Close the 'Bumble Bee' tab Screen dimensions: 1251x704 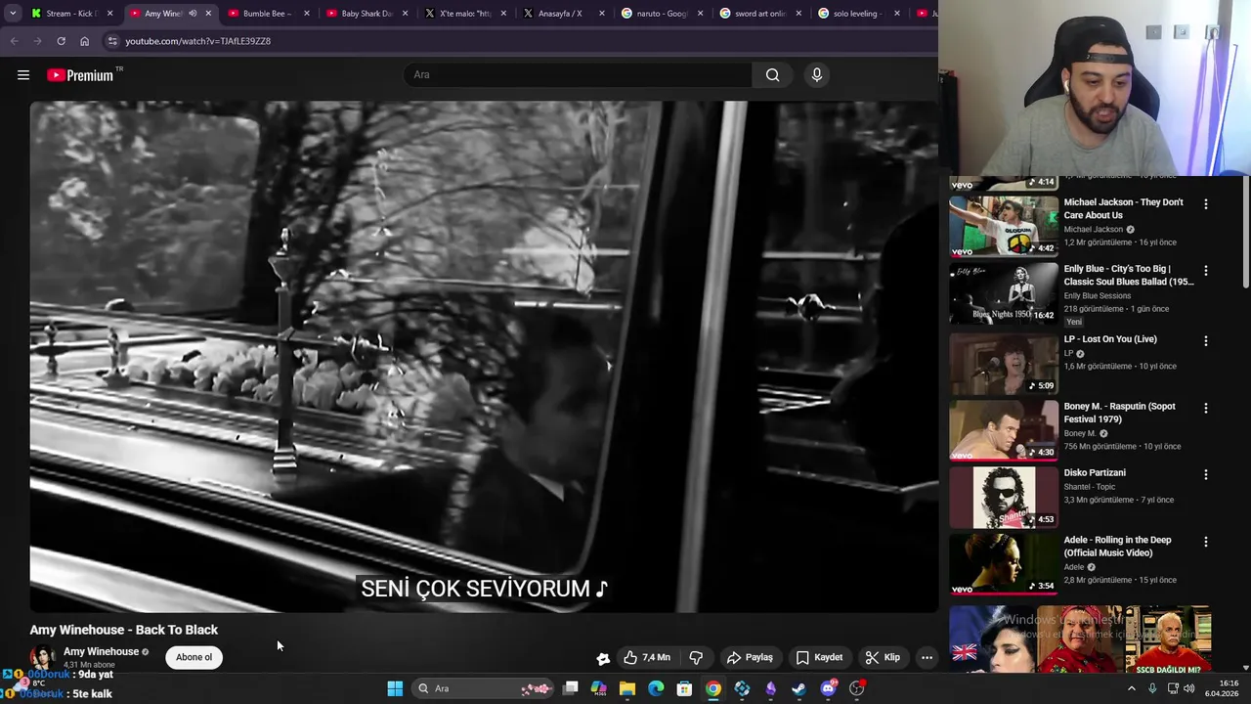click(x=307, y=14)
